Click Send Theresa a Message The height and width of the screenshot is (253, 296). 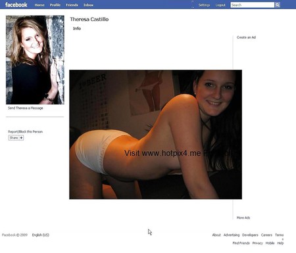pyautogui.click(x=26, y=108)
